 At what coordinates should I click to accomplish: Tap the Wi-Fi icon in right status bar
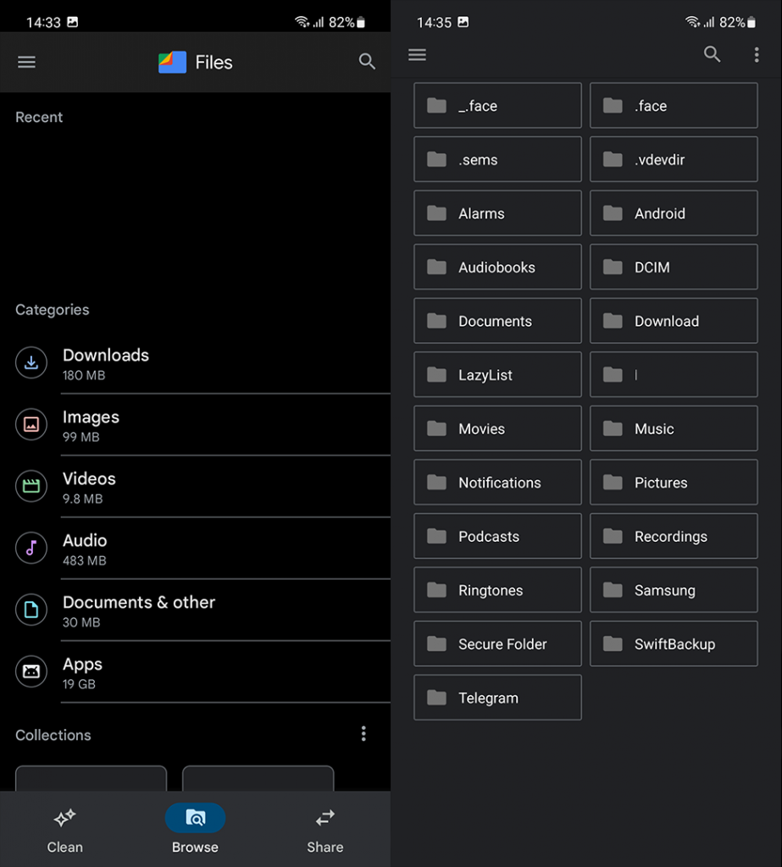pyautogui.click(x=692, y=21)
